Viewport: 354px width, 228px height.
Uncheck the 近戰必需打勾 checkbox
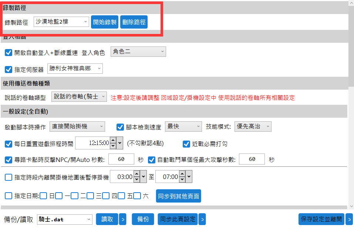pyautogui.click(x=186, y=144)
